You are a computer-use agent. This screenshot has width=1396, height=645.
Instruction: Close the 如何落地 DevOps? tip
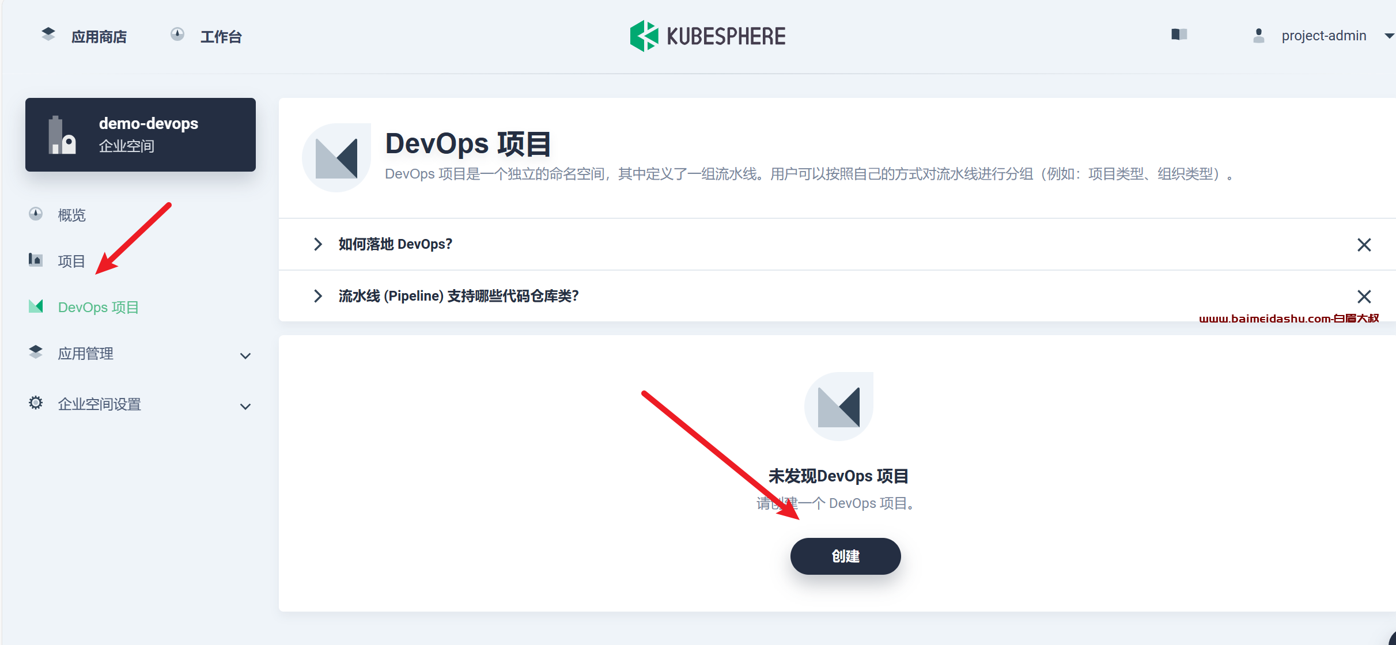[x=1364, y=245]
